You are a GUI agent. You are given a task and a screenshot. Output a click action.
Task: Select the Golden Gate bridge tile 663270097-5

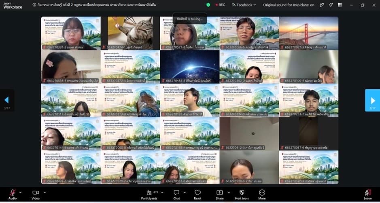309,33
